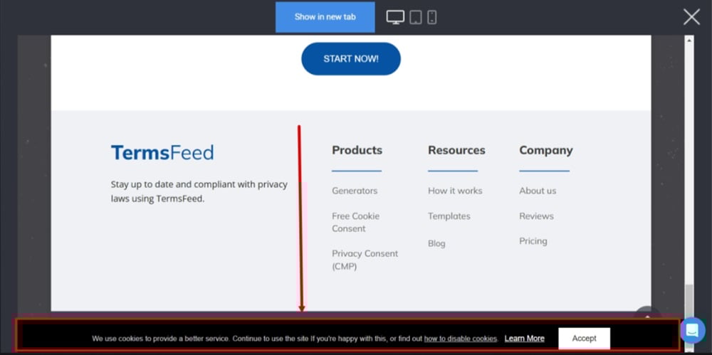Screen dimensions: 712x355
Task: Click the TermsFeed logo
Action: tap(162, 152)
